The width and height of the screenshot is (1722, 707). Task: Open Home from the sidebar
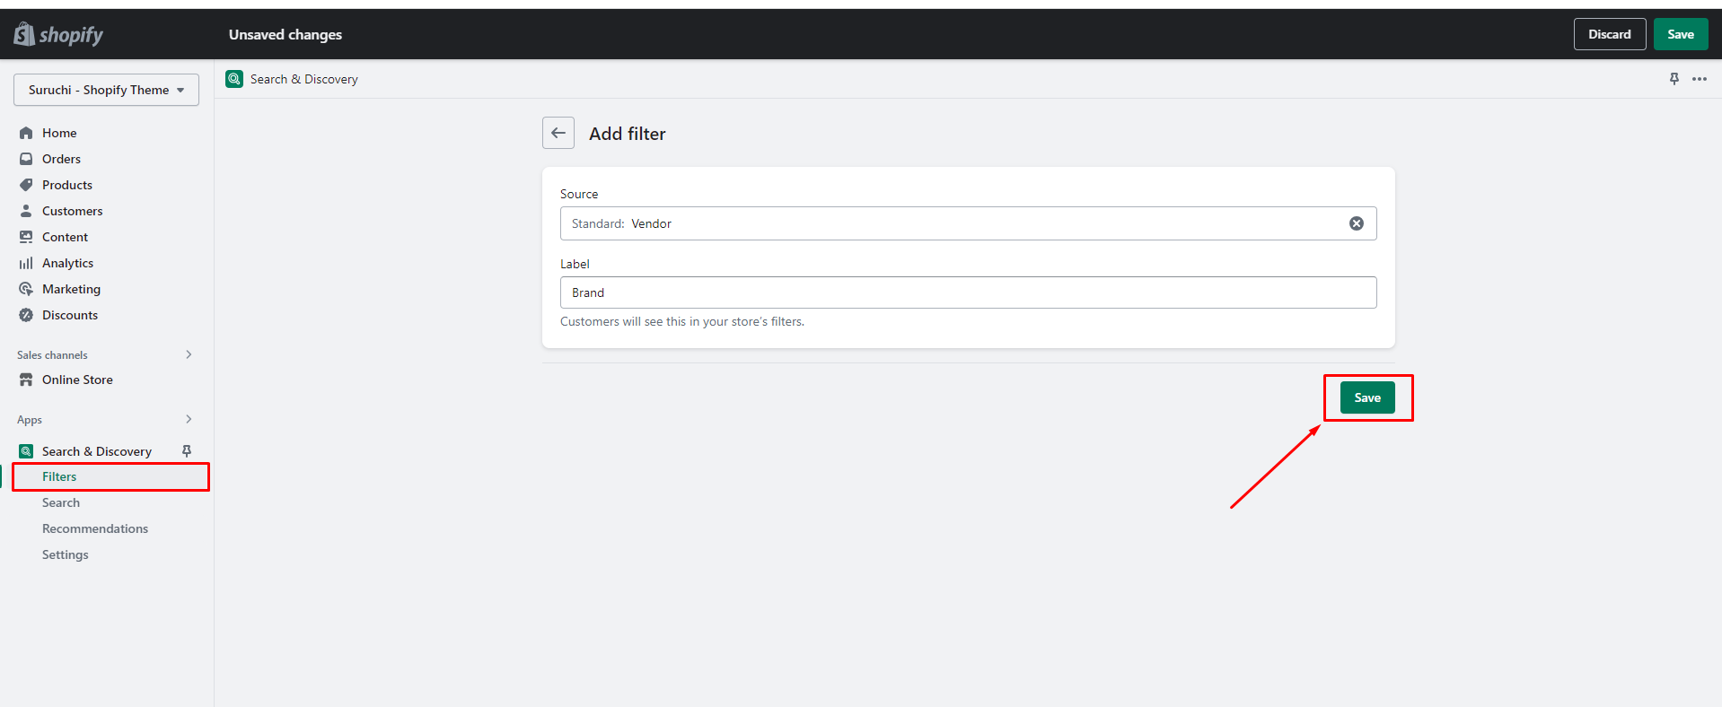point(59,133)
